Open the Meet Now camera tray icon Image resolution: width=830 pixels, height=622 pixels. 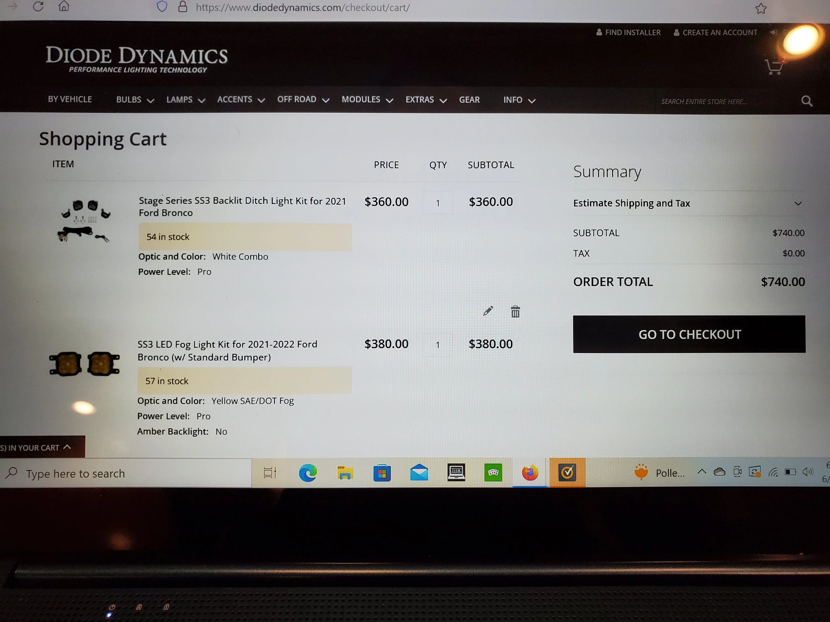pos(737,472)
